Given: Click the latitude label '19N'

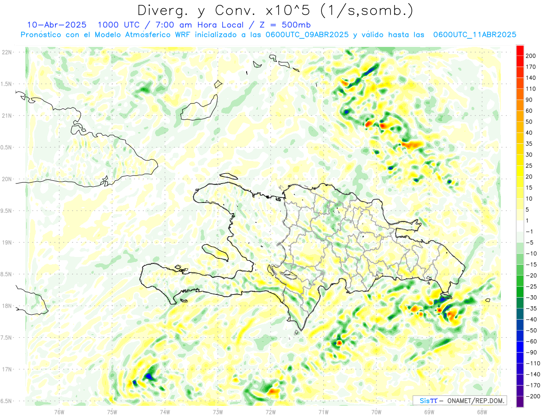Looking at the screenshot, I should pyautogui.click(x=7, y=243).
